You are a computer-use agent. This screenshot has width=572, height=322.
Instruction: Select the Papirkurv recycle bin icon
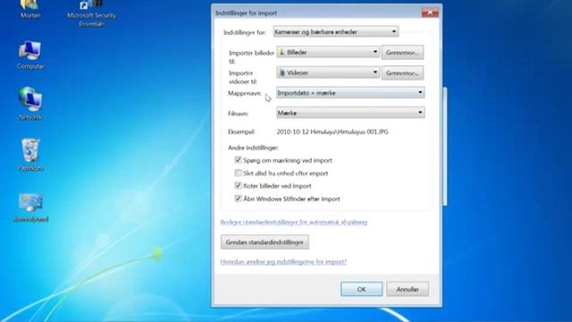tap(30, 155)
